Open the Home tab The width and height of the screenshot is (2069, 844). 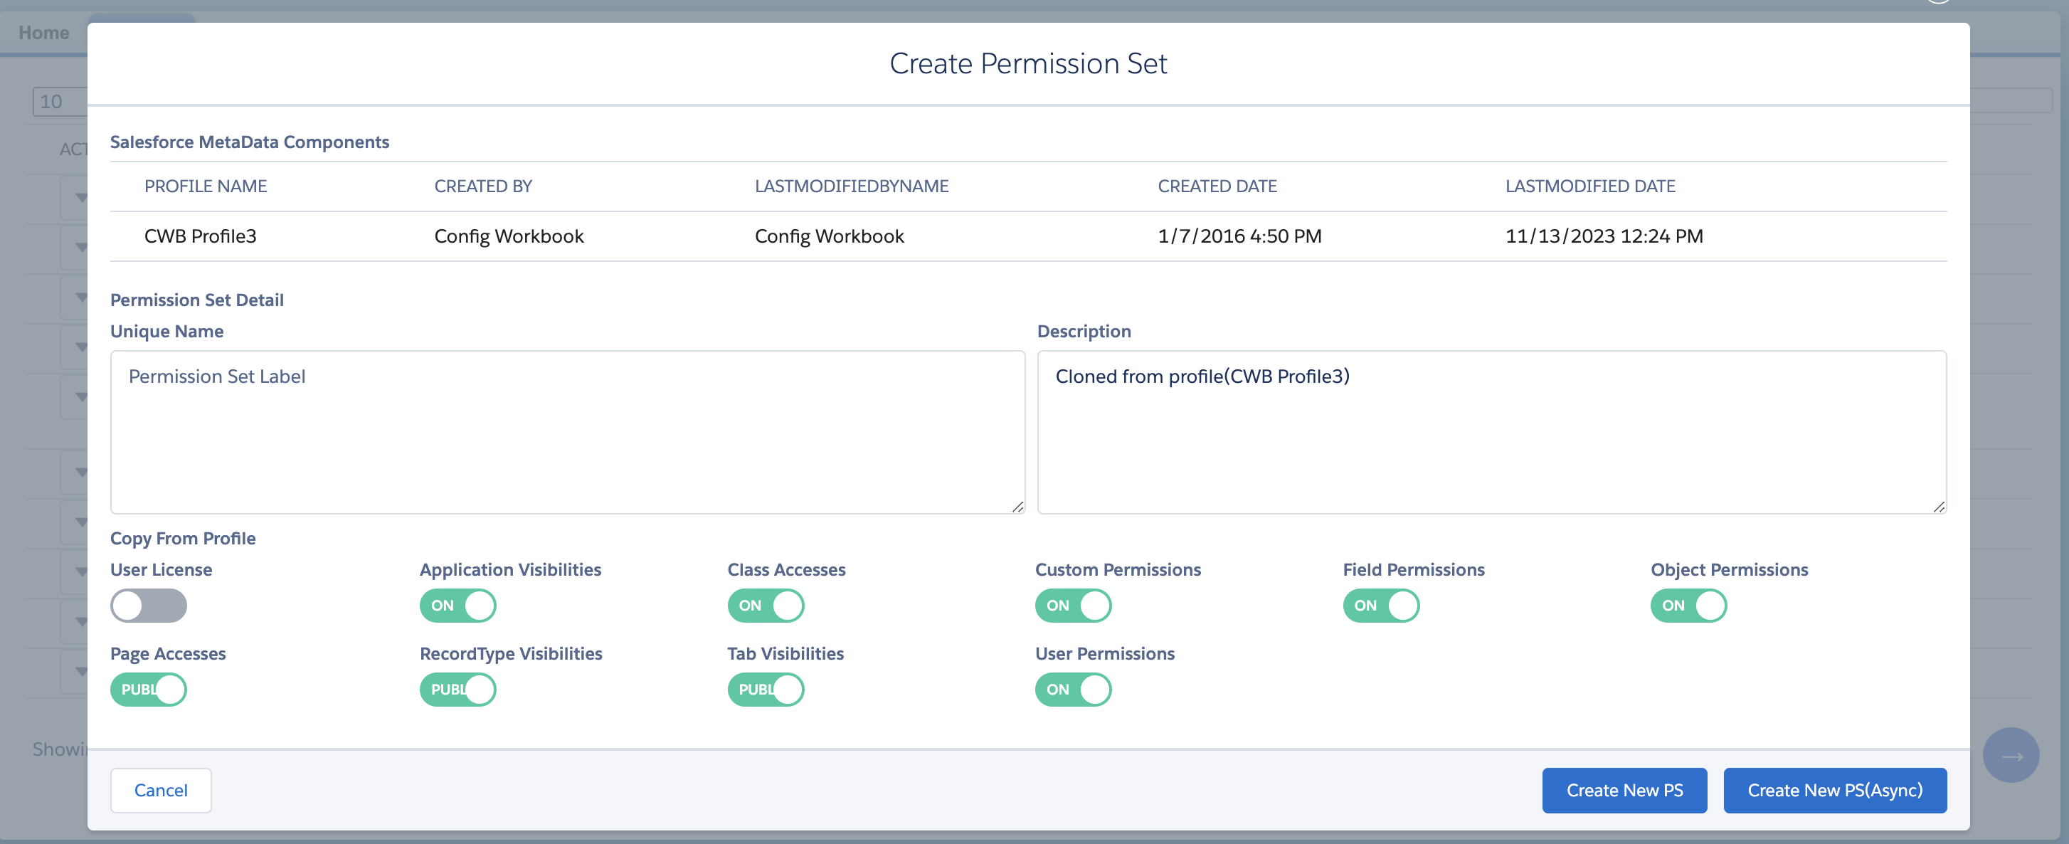tap(44, 33)
